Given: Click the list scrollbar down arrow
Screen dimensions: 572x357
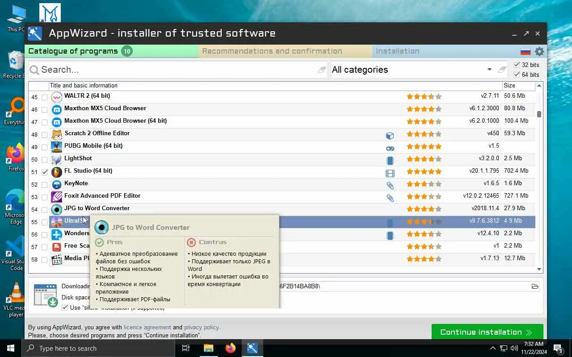Looking at the screenshot, I should click(x=539, y=269).
